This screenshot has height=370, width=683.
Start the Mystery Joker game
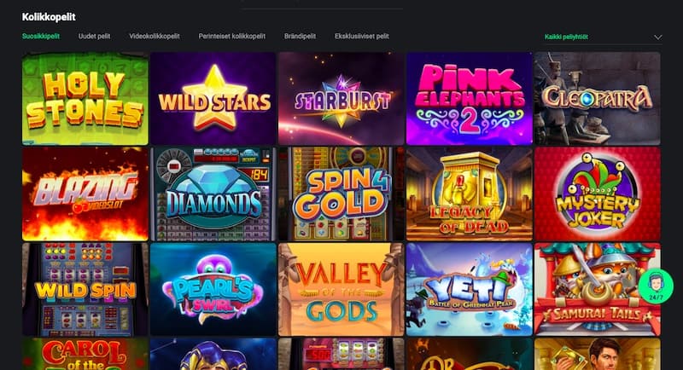597,194
